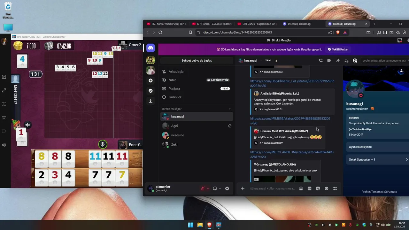
Task: Expand Ortak Sunucular section
Action: click(x=378, y=159)
